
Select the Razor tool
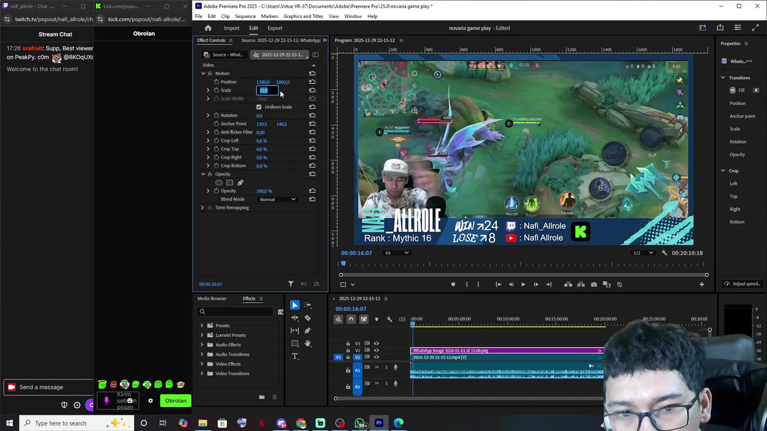click(307, 318)
